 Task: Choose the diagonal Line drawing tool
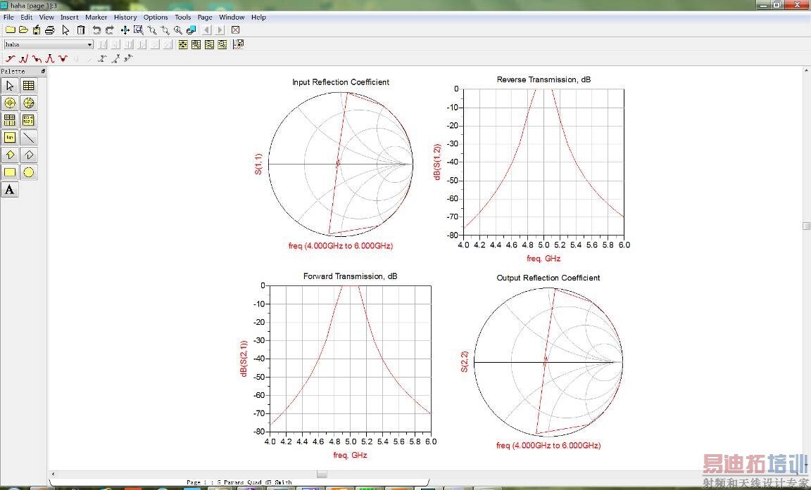pos(28,138)
